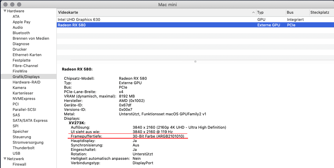Select Drucker in the sidebar
The width and height of the screenshot is (334, 168).
19,49
